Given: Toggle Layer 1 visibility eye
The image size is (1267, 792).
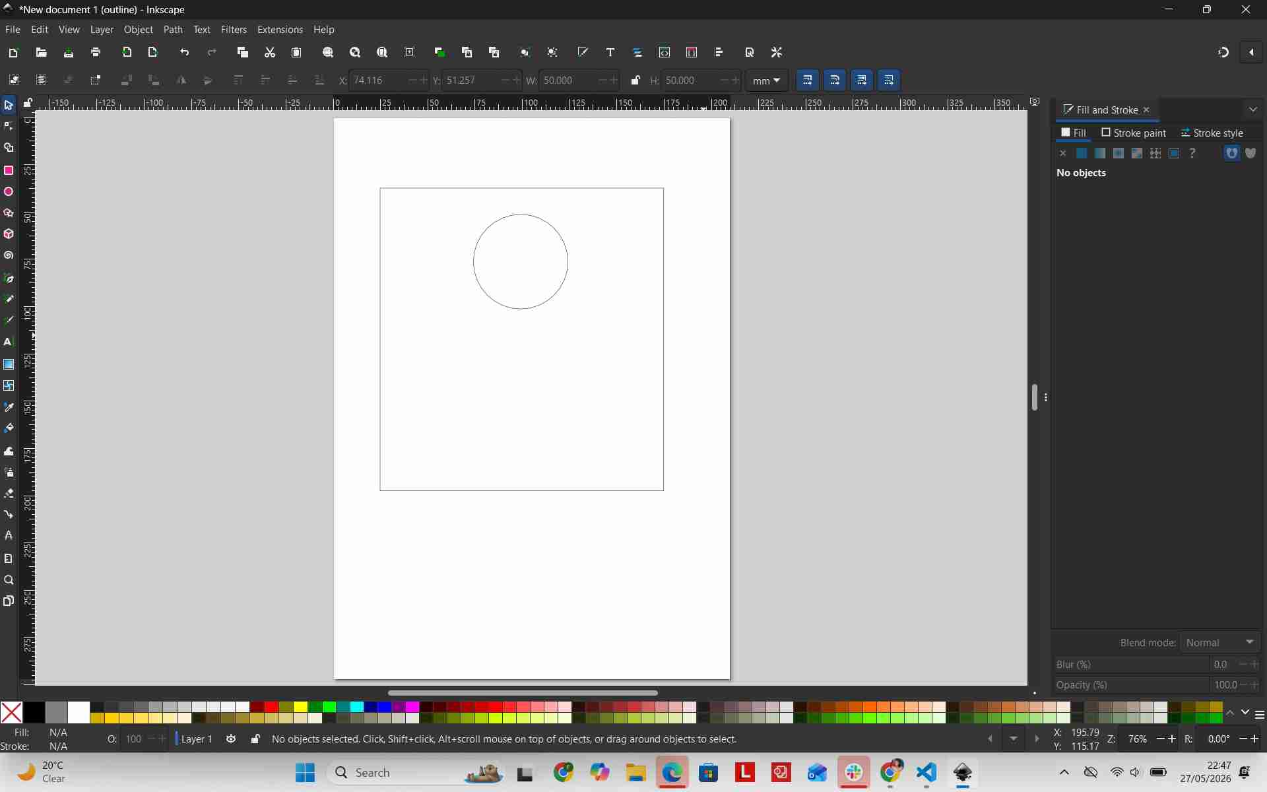Looking at the screenshot, I should click(x=231, y=739).
